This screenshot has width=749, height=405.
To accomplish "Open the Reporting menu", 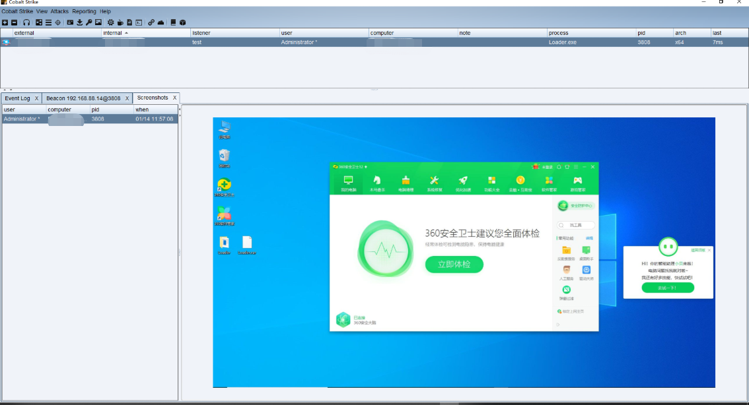I will 84,11.
